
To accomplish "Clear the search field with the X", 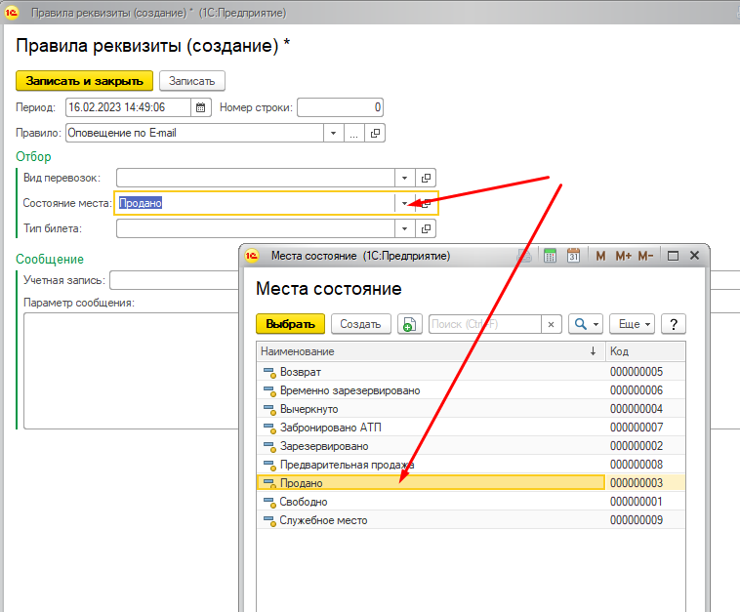I will point(552,324).
